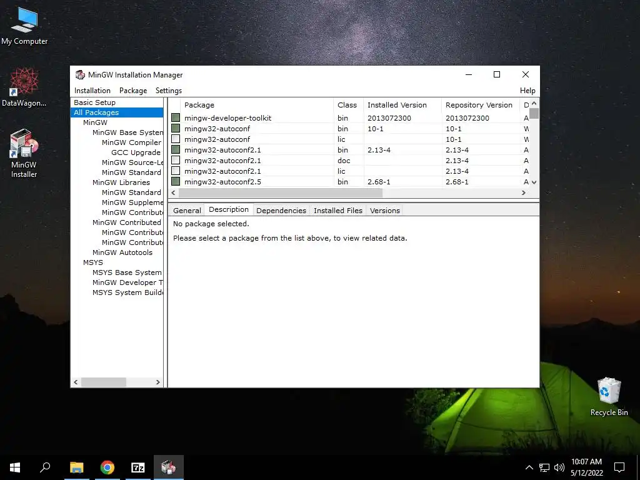This screenshot has height=480, width=640.
Task: Sort by Package column header
Action: [x=257, y=105]
